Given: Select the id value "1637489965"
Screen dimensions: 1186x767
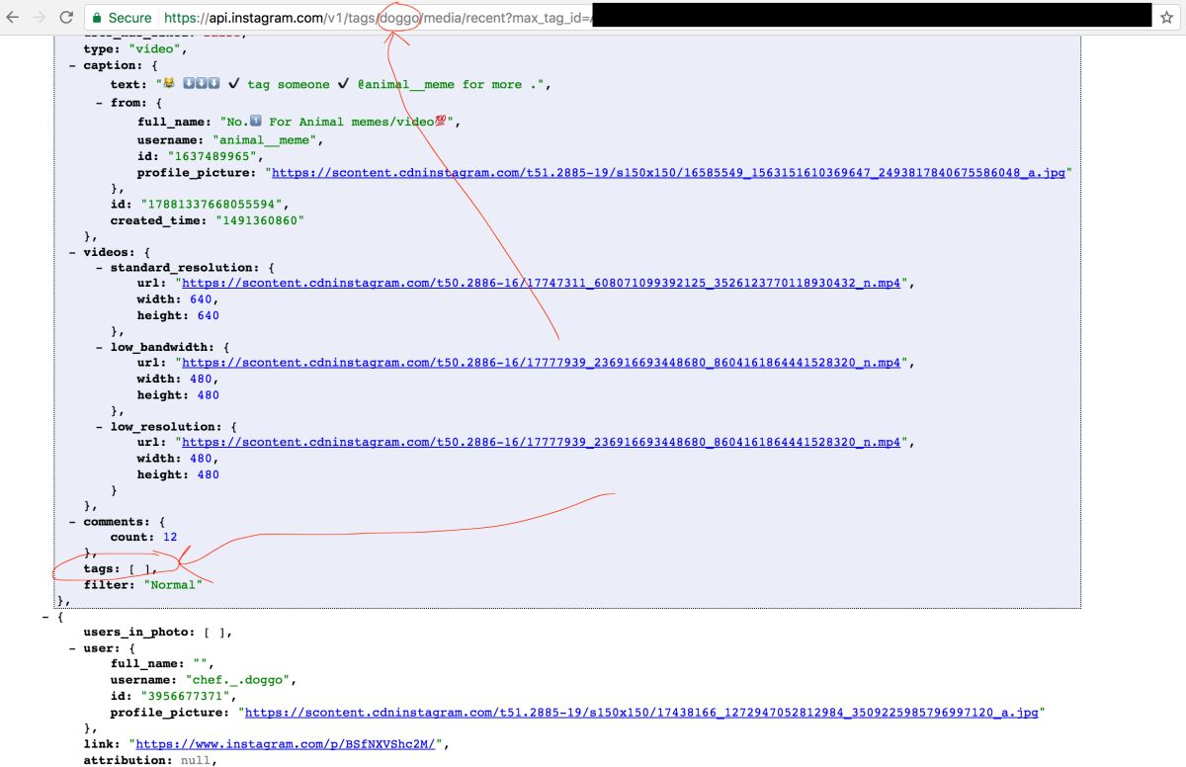Looking at the screenshot, I should [212, 156].
